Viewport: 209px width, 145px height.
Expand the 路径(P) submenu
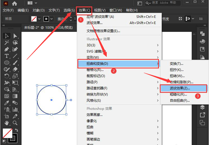[158, 82]
